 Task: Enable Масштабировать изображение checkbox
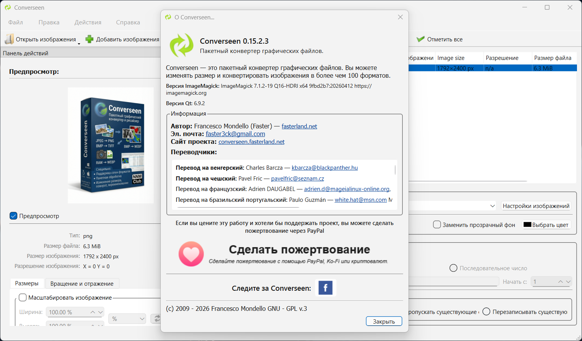(23, 297)
